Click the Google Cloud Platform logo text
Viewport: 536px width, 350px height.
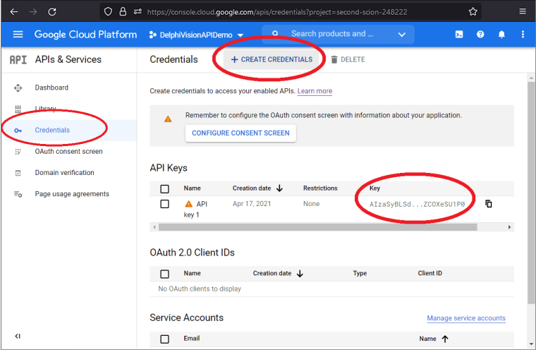pyautogui.click(x=85, y=34)
